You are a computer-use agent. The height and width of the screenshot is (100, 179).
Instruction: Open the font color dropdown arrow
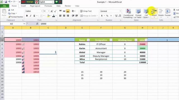[x=56, y=16]
